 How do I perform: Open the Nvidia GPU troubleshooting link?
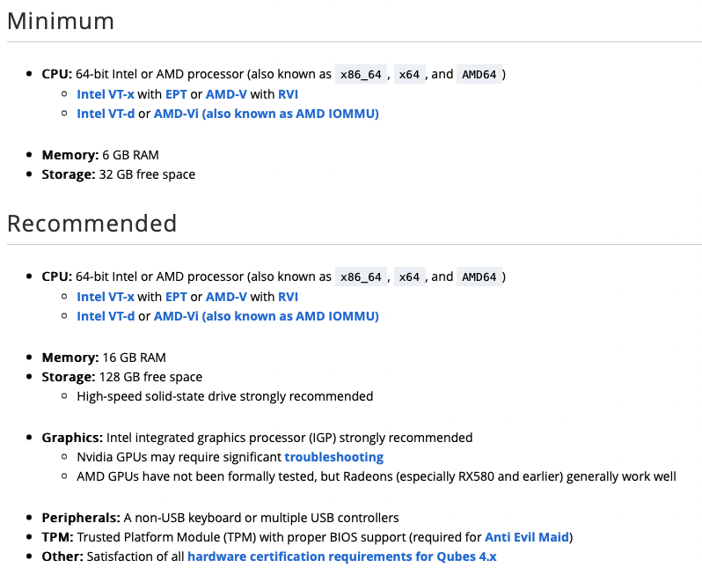coord(333,457)
